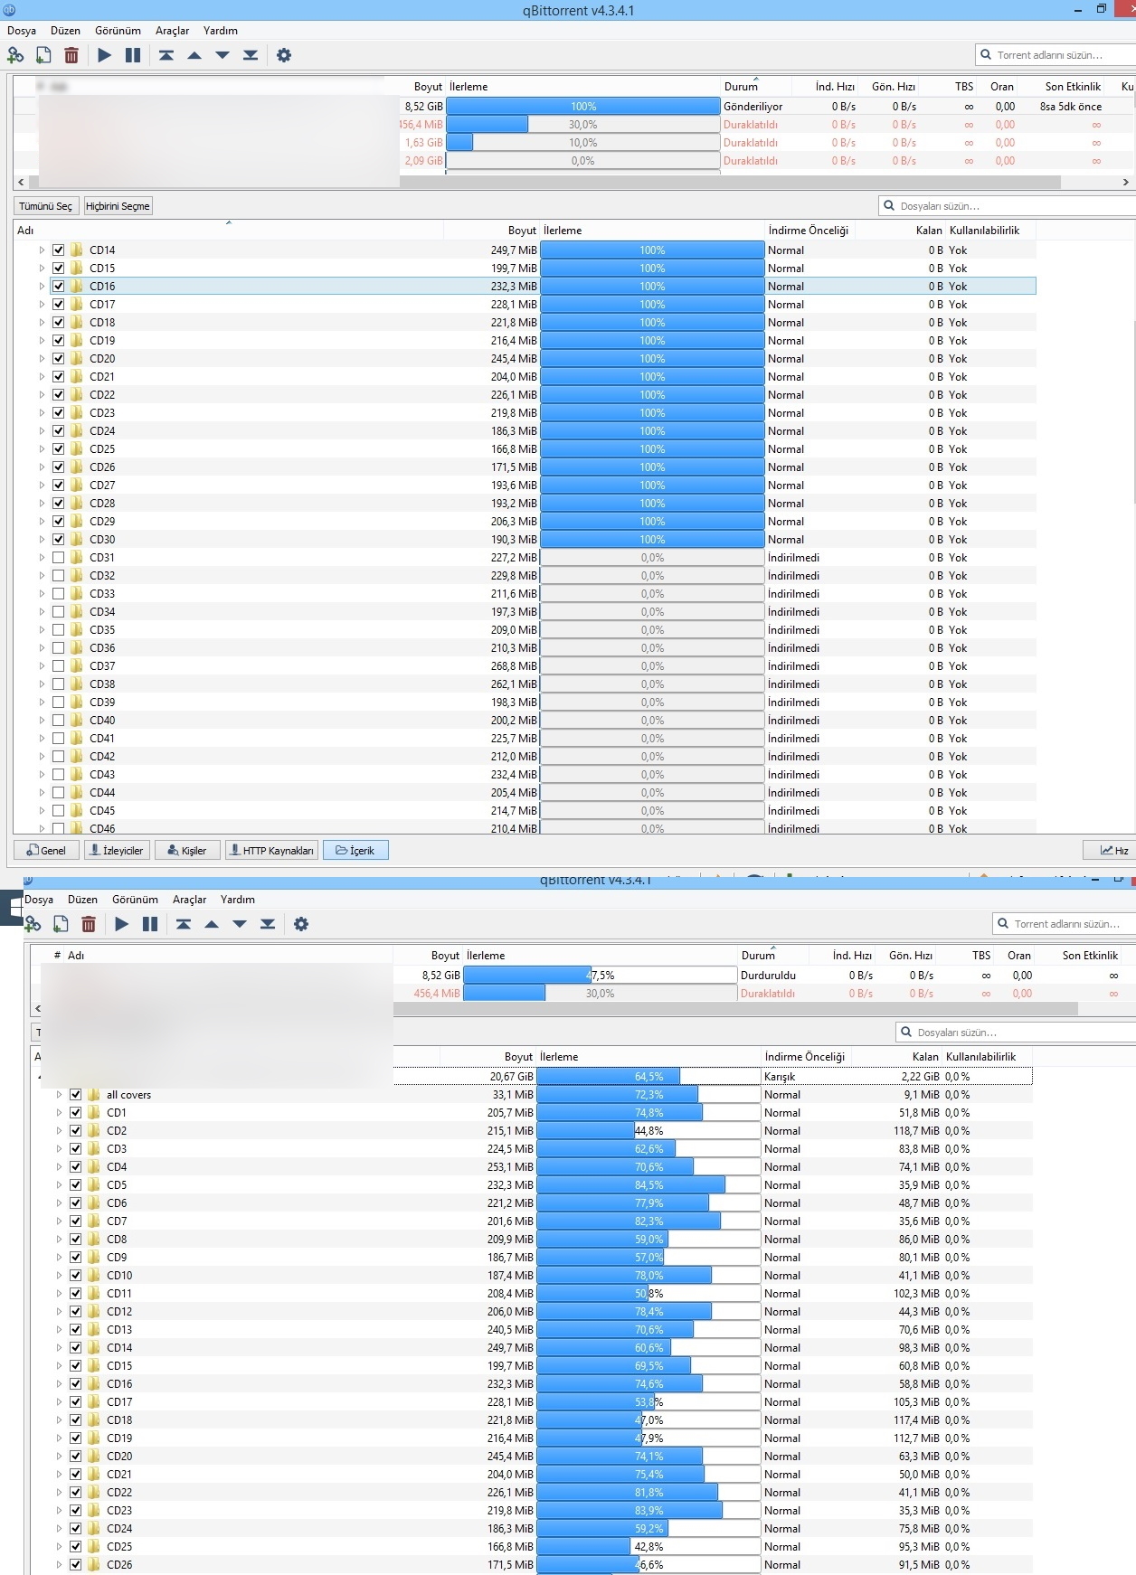Click Dosyaları süzün filter field in upper window
Image resolution: width=1136 pixels, height=1575 pixels.
click(x=1007, y=206)
